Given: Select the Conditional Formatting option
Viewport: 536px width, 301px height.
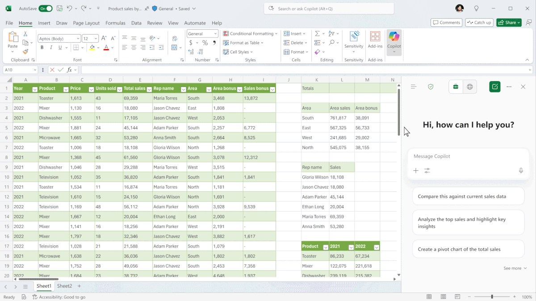Looking at the screenshot, I should click(249, 33).
